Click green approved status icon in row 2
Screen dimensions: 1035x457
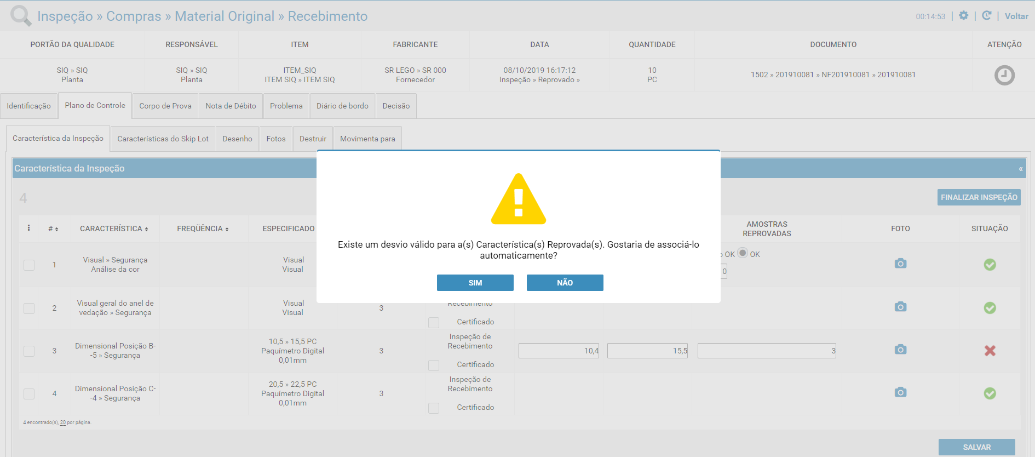pos(990,308)
